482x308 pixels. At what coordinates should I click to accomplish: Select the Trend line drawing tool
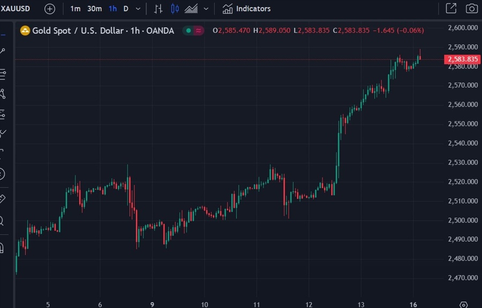3,51
